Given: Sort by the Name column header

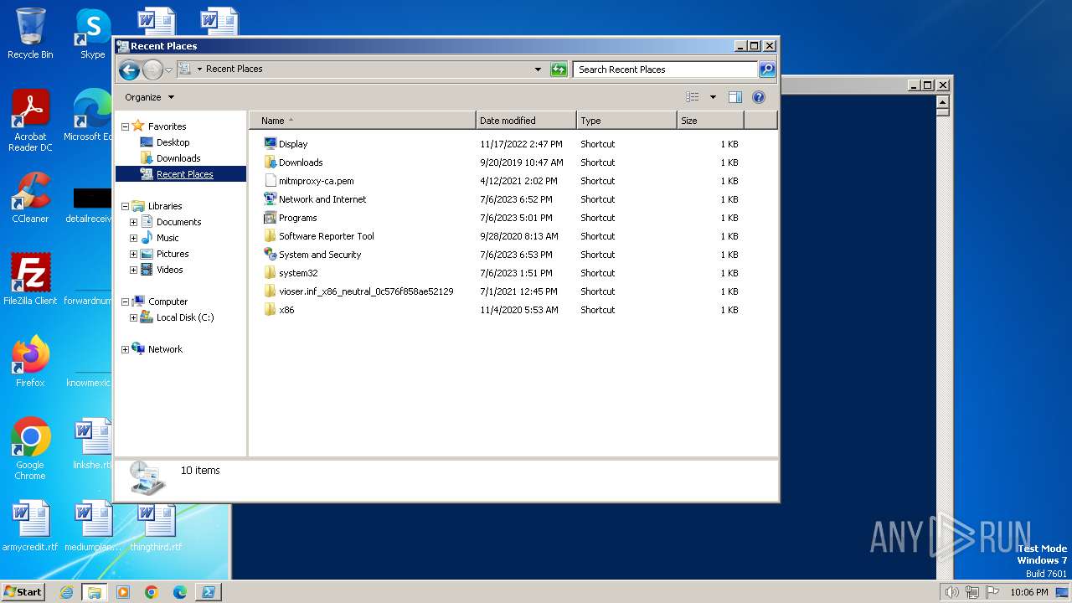Looking at the screenshot, I should click(x=363, y=121).
